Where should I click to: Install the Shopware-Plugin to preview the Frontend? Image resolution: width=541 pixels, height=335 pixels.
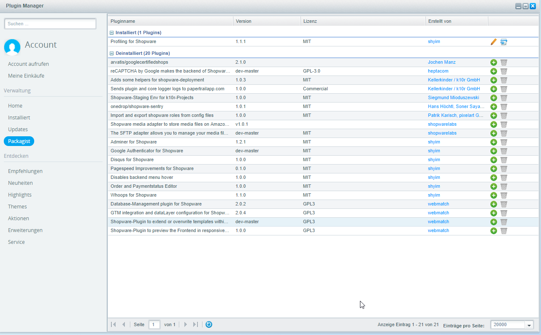click(x=494, y=231)
